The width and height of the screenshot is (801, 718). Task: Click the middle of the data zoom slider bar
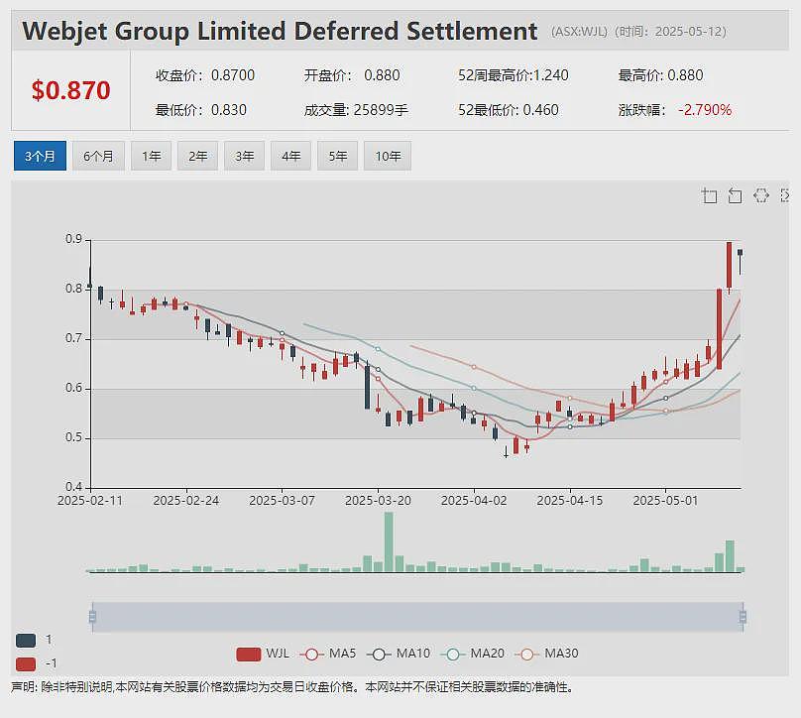pos(417,617)
